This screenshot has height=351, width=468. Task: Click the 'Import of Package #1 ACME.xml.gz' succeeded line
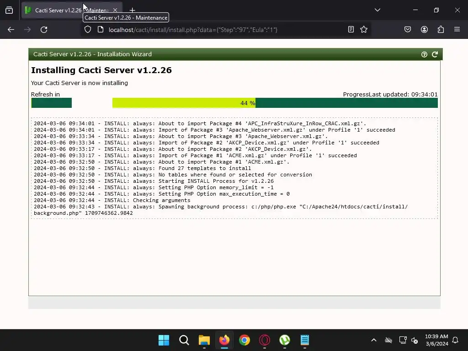point(195,155)
